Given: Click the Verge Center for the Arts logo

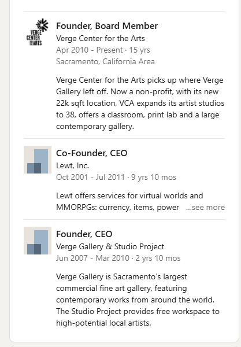Looking at the screenshot, I should coord(38,32).
